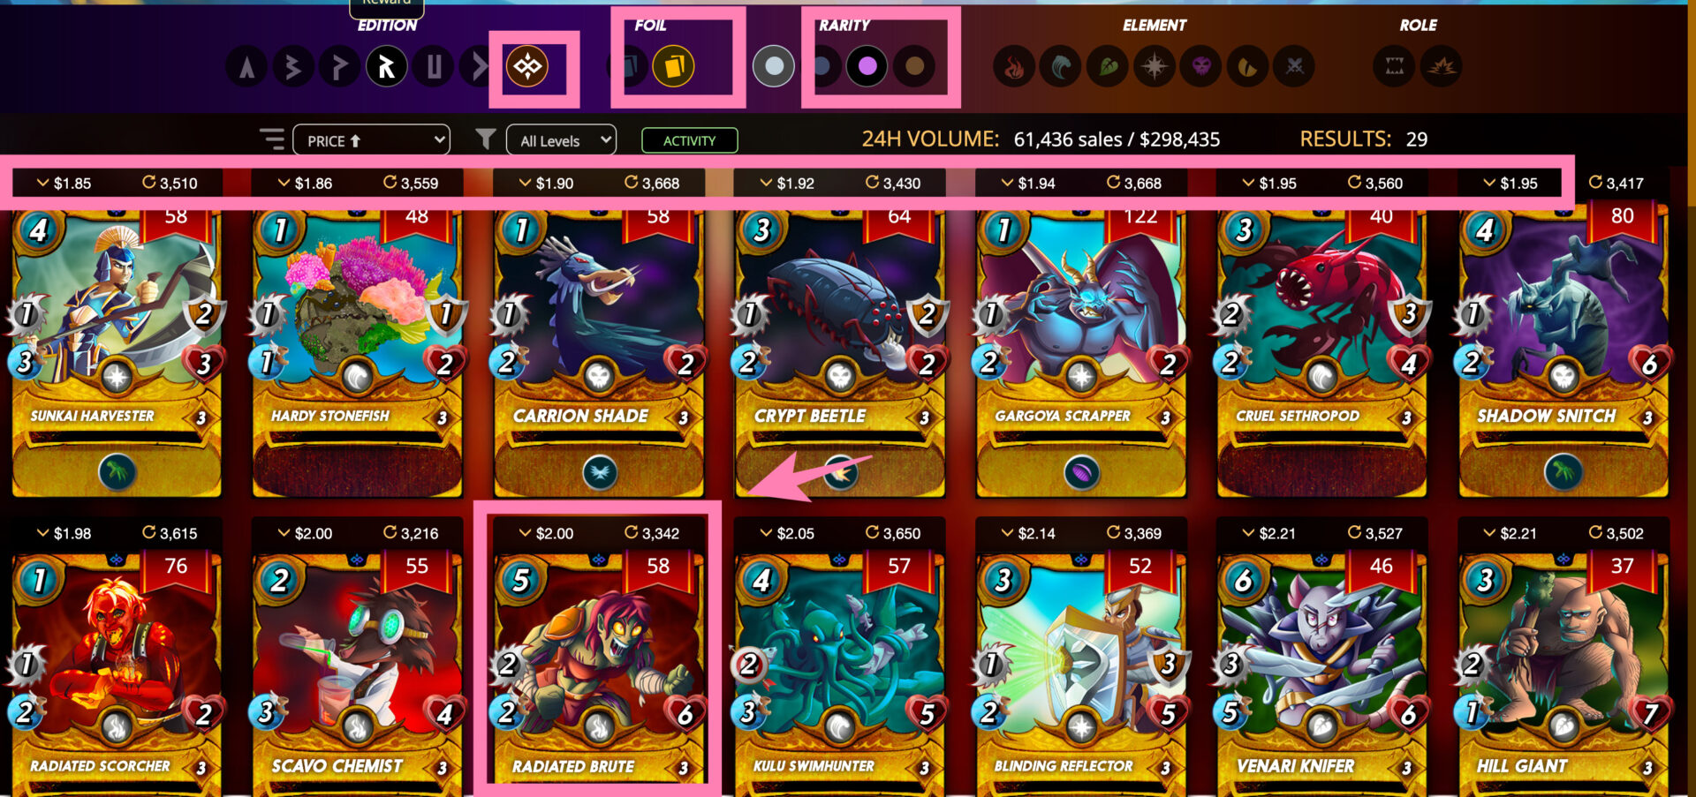
Task: Select the purple epic rarity swatch
Action: pos(867,66)
